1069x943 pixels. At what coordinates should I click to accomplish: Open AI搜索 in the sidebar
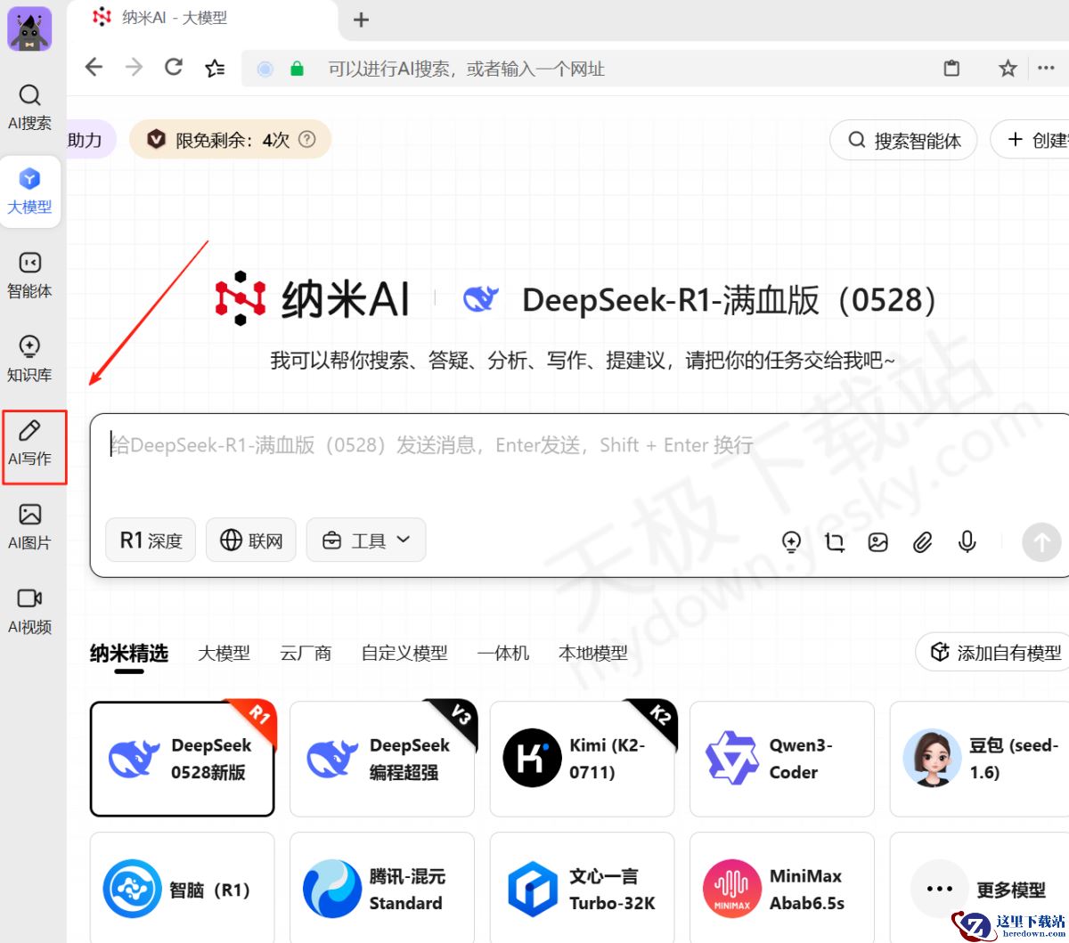click(29, 108)
